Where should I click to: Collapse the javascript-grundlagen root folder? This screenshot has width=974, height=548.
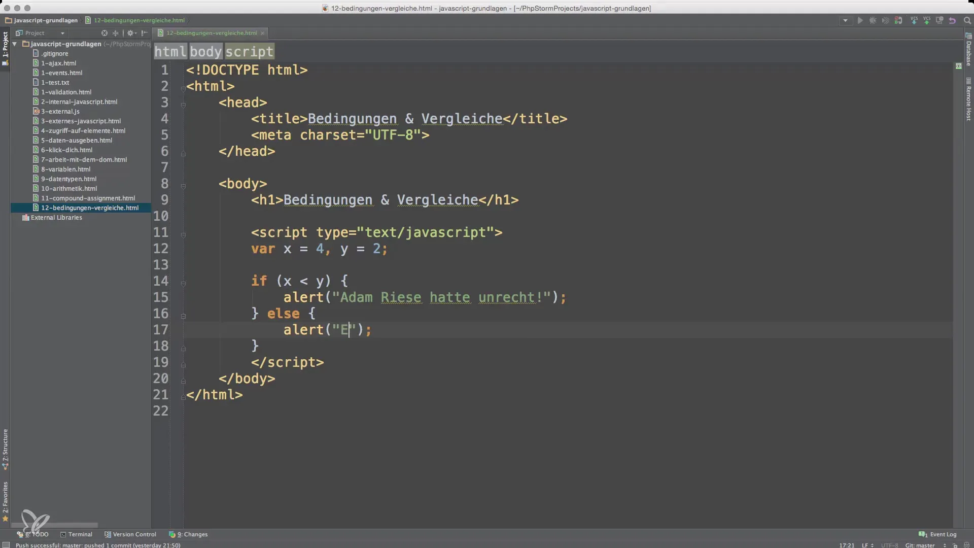[15, 44]
